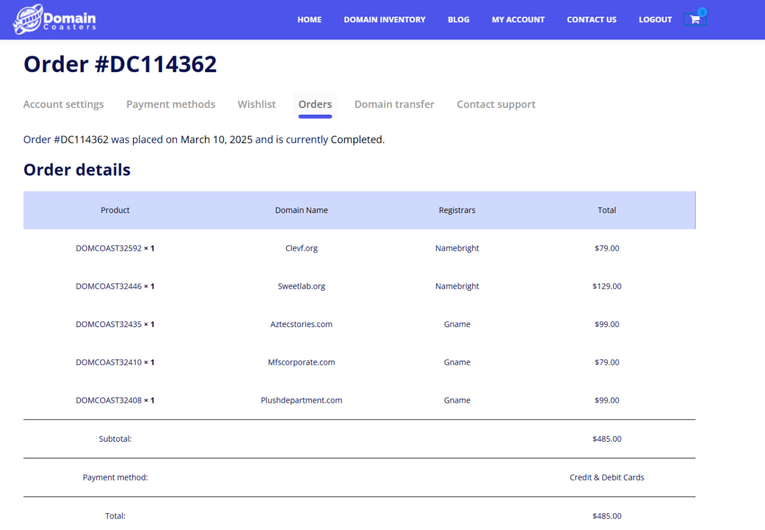Click the LOGOUT link
The width and height of the screenshot is (765, 530).
(655, 20)
